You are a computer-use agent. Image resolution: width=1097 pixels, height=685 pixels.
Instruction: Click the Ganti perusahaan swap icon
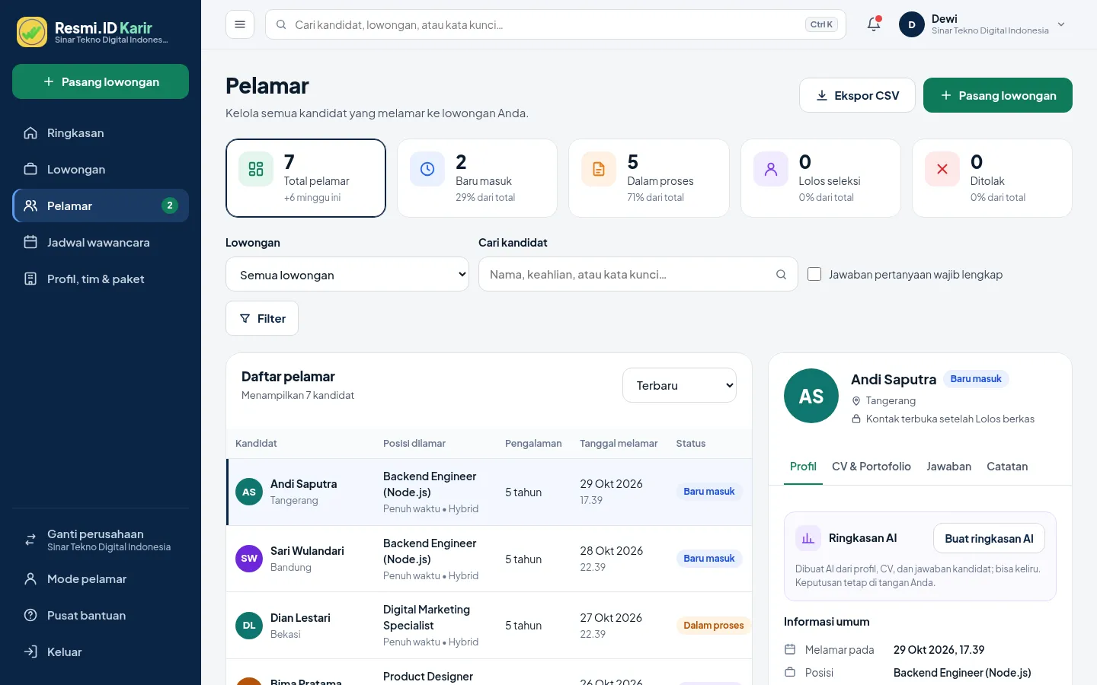pos(30,540)
